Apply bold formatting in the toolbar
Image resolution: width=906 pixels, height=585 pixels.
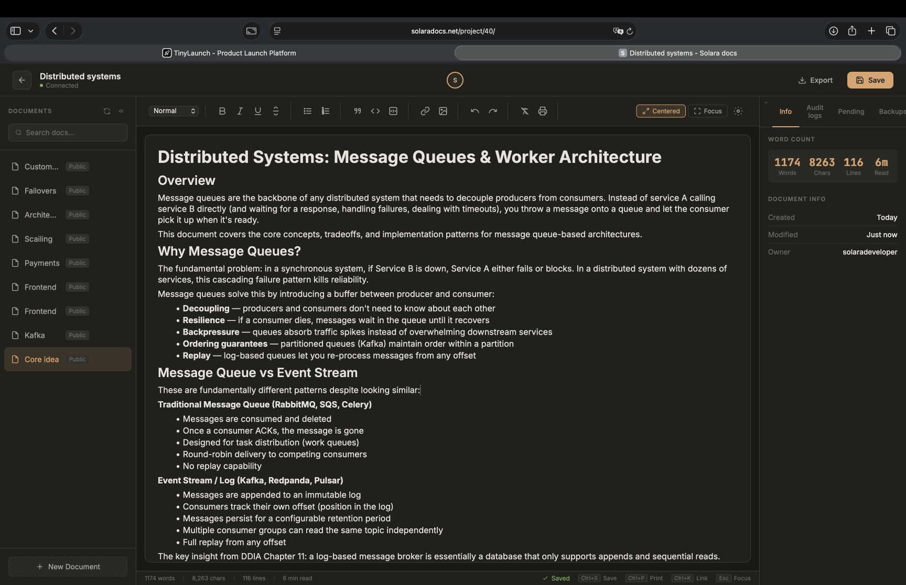[x=222, y=111]
